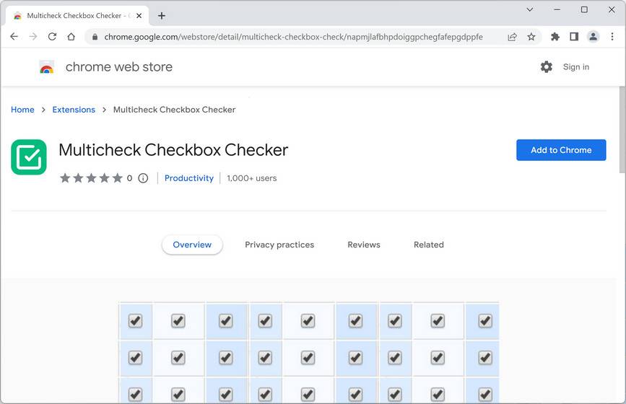Screen dimensions: 626x404
Task: Bookmark this page with star icon
Action: click(531, 37)
